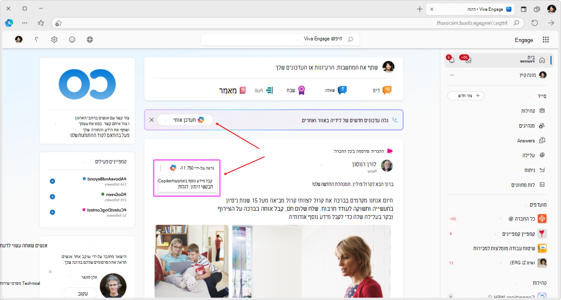Follow the #GoGreen campaign plus button
The width and height of the screenshot is (561, 300).
coord(52,197)
